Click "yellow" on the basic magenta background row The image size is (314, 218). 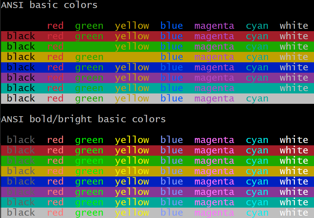tap(132, 78)
